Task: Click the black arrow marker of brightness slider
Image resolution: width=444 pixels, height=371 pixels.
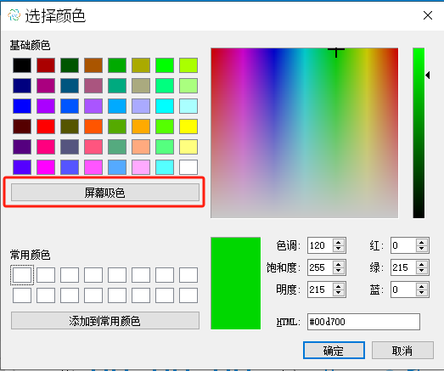Action: 428,75
